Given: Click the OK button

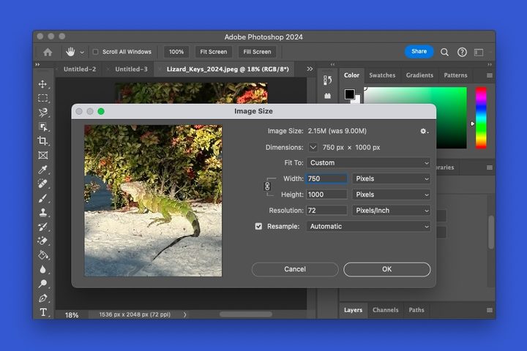Looking at the screenshot, I should point(387,269).
